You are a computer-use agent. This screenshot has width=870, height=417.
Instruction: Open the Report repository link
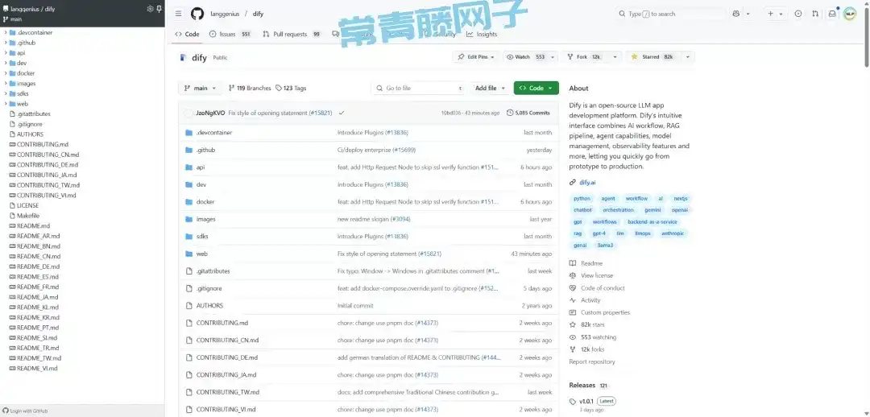pos(592,362)
